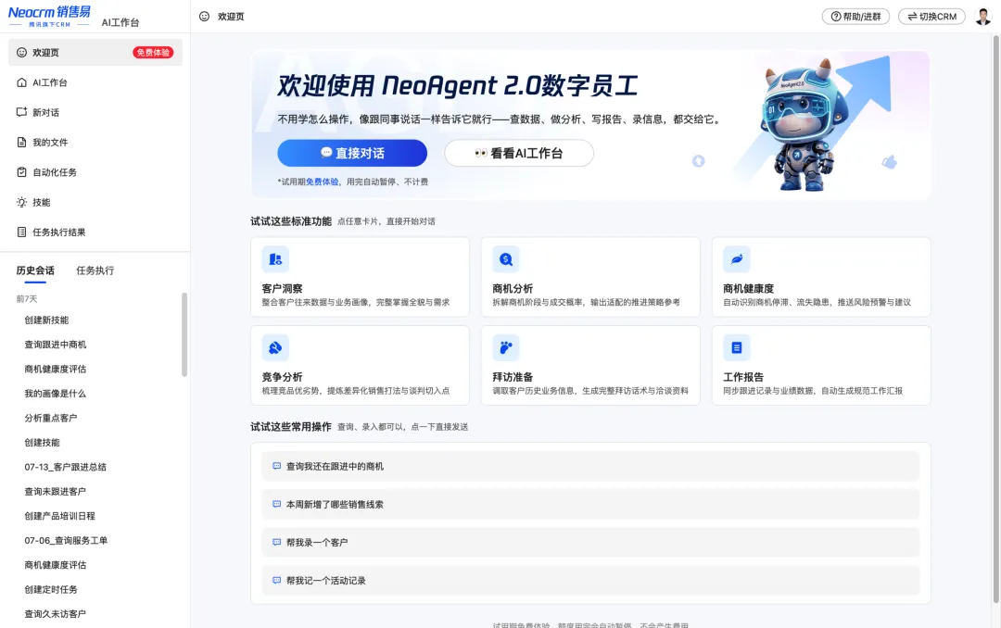Send 本周新增了哪些销售线索 quick action
The width and height of the screenshot is (1001, 628).
[590, 504]
